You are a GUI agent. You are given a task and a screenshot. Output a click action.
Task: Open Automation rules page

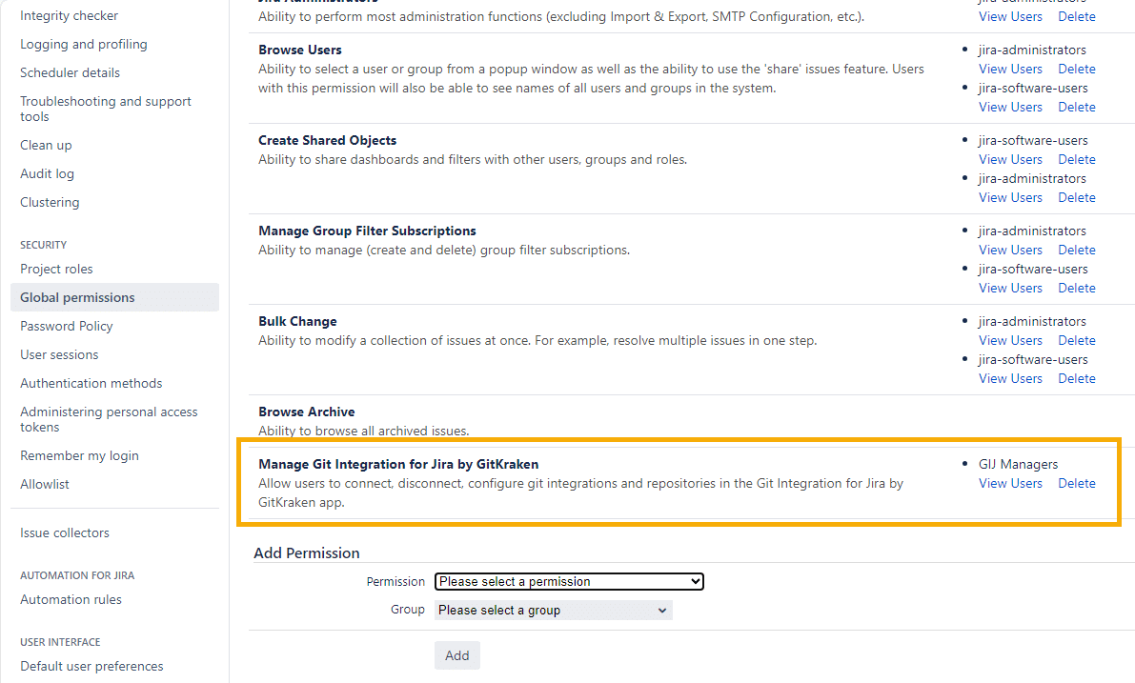pyautogui.click(x=71, y=599)
